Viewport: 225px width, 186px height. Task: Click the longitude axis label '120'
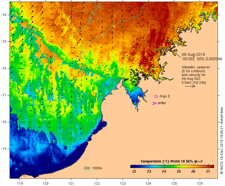click(46, 184)
